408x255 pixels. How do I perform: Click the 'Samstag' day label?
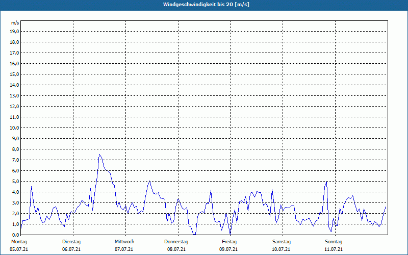click(x=282, y=242)
